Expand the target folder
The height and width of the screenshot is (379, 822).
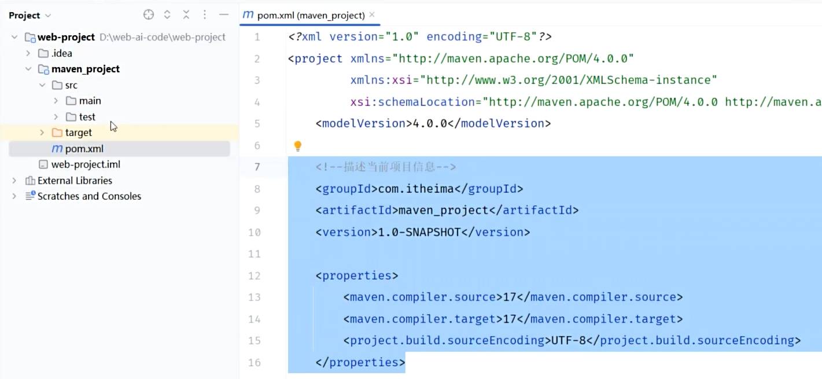[42, 133]
